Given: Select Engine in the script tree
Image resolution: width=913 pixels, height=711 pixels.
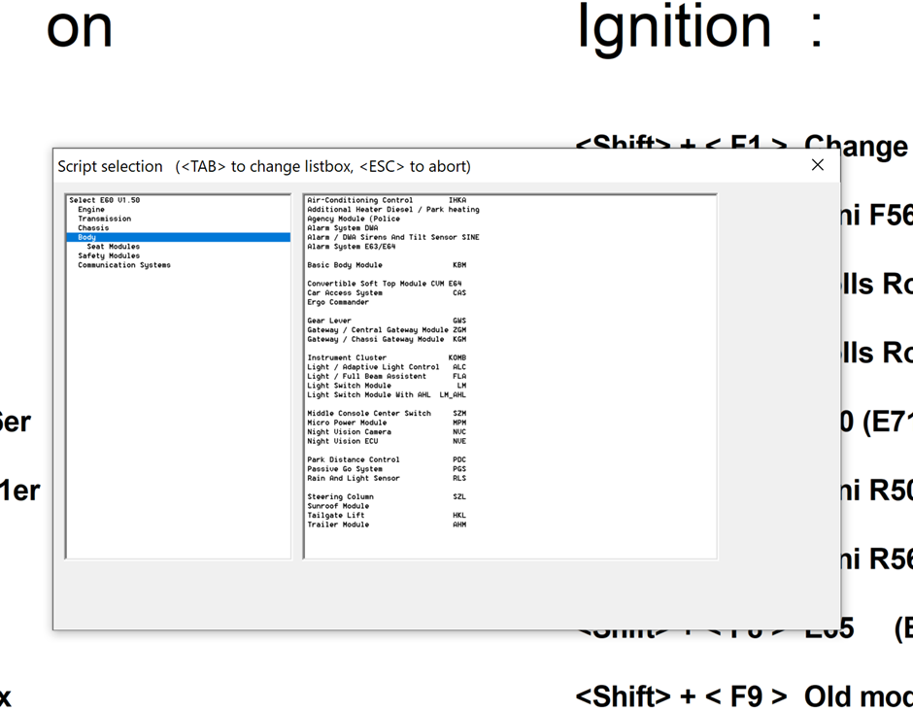Looking at the screenshot, I should coord(91,210).
